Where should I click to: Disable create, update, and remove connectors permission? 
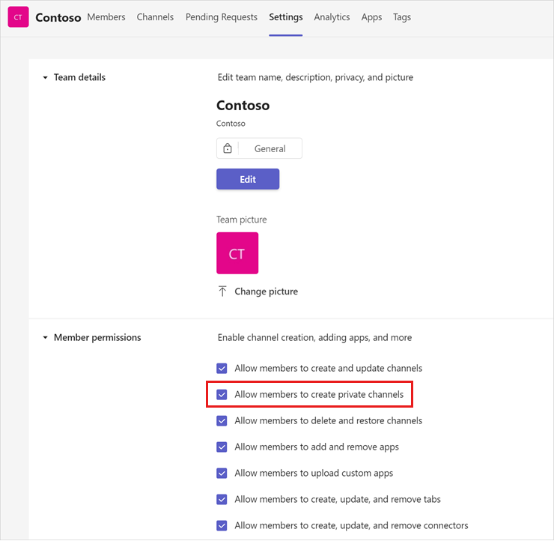point(222,525)
